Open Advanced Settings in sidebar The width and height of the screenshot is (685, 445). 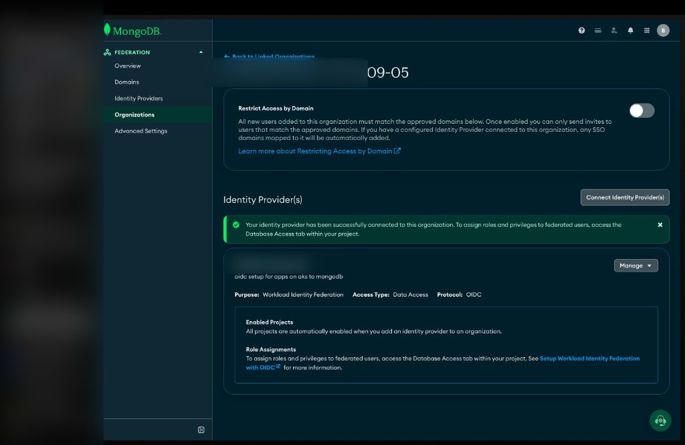pos(140,130)
